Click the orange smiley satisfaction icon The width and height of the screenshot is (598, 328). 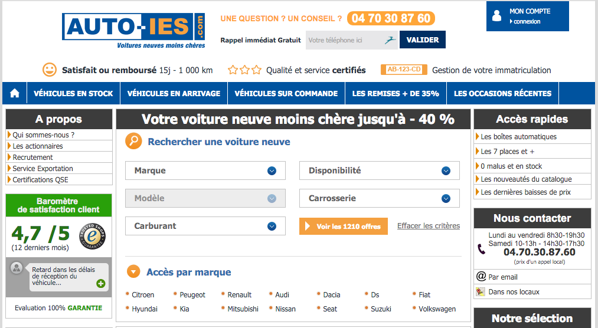50,70
